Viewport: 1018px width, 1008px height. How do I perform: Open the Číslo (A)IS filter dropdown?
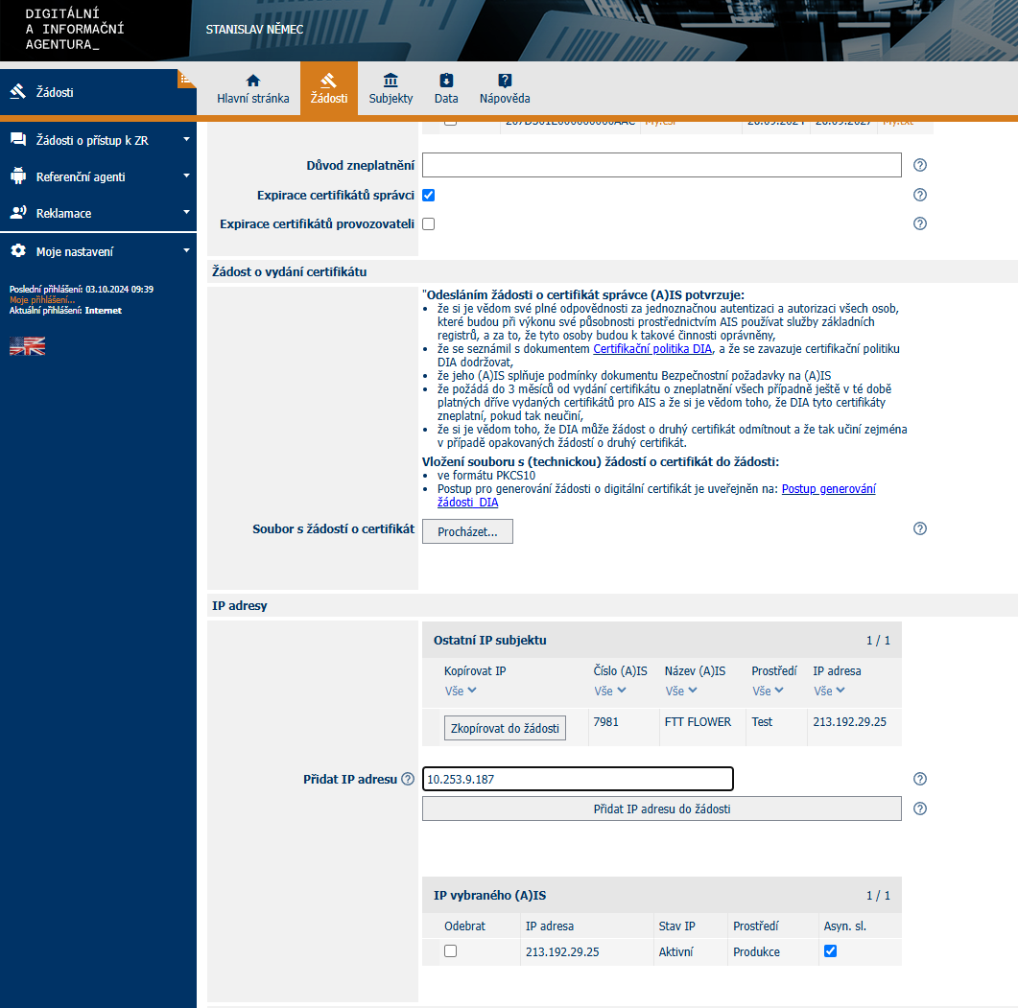tap(610, 691)
